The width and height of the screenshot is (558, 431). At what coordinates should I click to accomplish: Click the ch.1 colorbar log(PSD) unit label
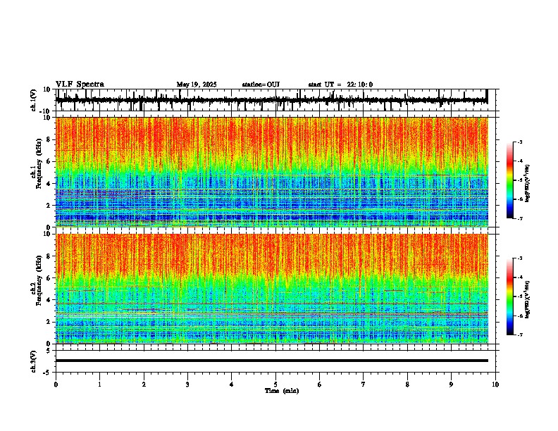pyautogui.click(x=527, y=183)
